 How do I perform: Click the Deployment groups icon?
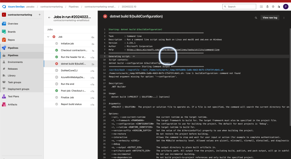click(4, 89)
